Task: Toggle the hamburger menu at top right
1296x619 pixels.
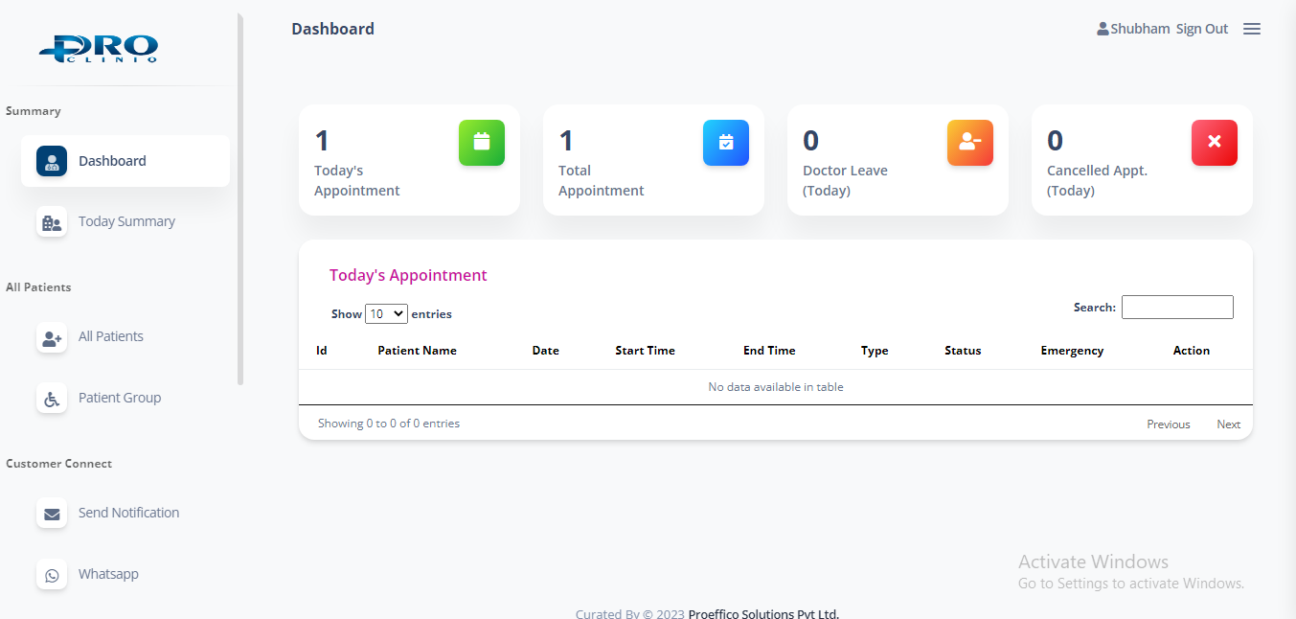Action: (1251, 29)
